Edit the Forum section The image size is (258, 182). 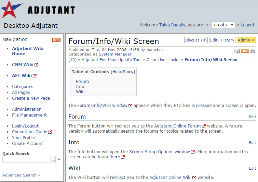[x=253, y=117]
